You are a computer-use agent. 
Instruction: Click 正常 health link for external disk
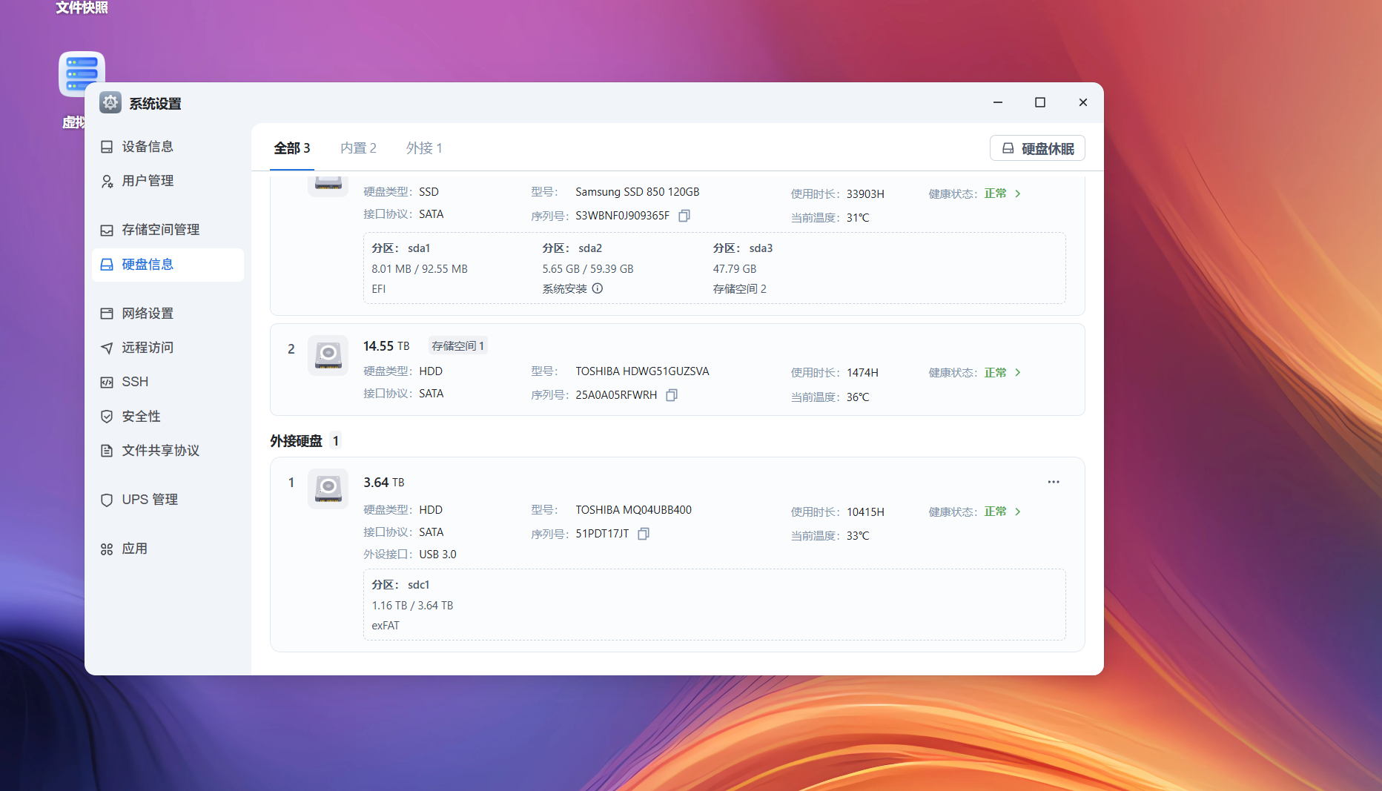click(x=995, y=512)
